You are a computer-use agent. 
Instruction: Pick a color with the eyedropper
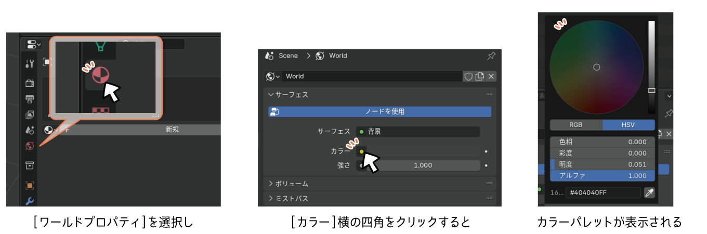point(649,192)
